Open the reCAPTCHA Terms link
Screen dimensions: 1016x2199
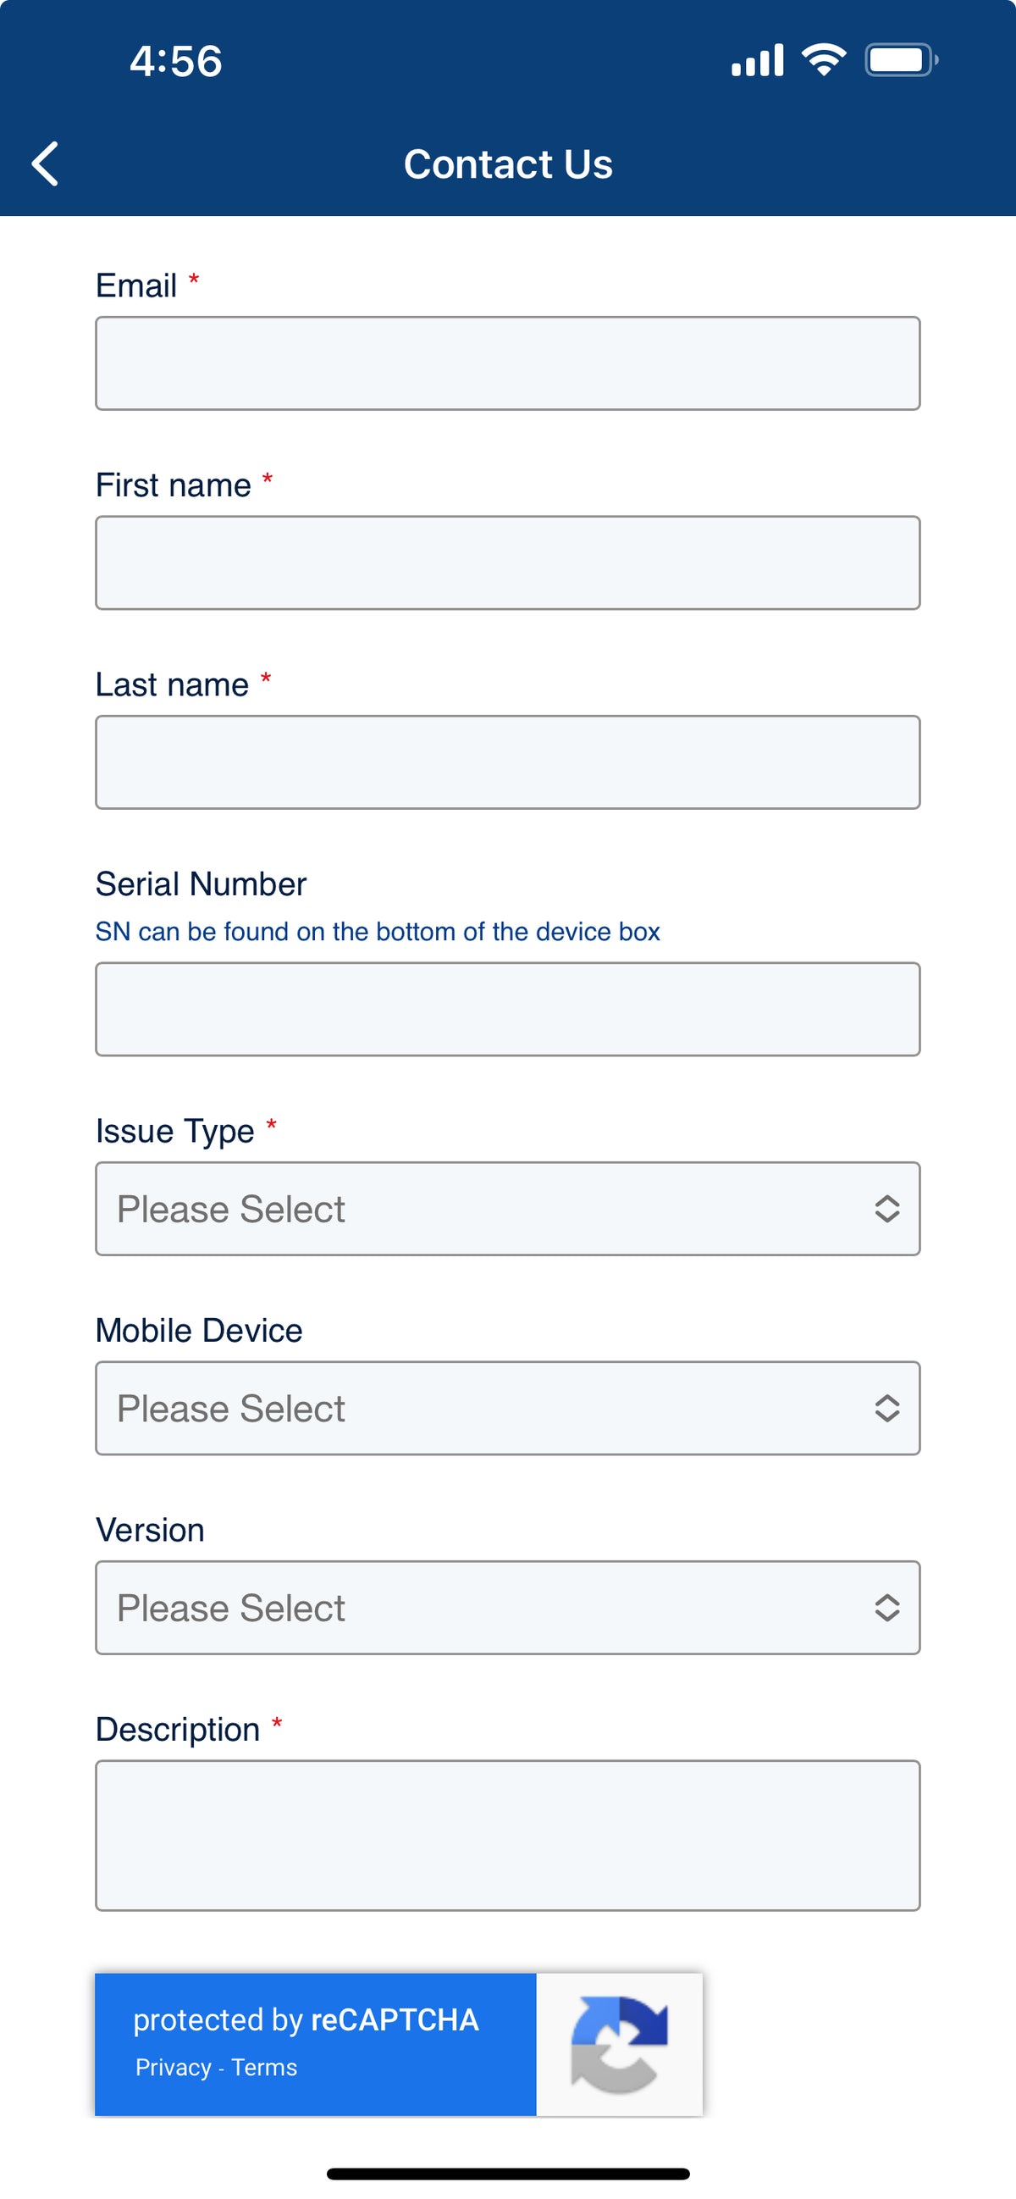[264, 2068]
